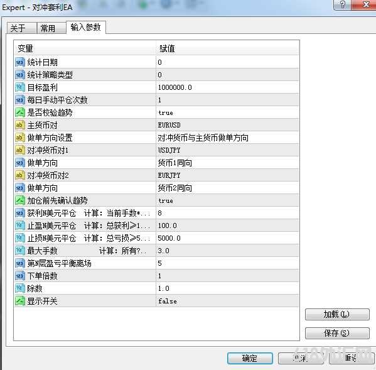
Task: Click the 保存(S) button
Action: (x=337, y=333)
